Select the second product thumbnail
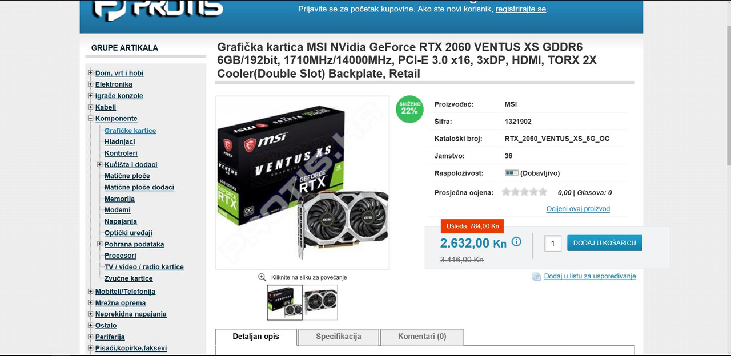Viewport: 731px width, 356px height. (x=320, y=302)
